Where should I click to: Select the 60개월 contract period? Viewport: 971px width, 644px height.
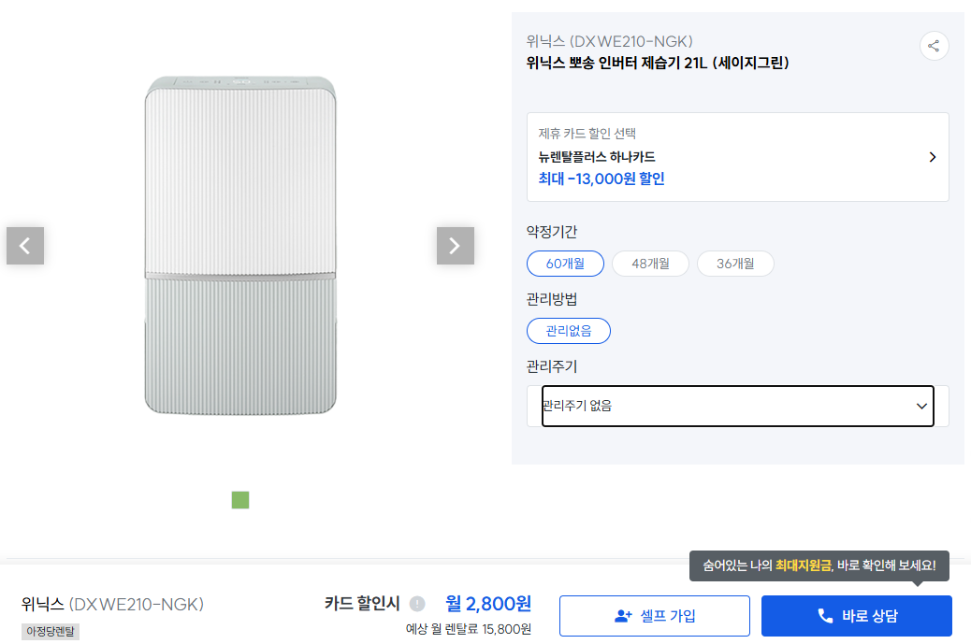pyautogui.click(x=565, y=264)
